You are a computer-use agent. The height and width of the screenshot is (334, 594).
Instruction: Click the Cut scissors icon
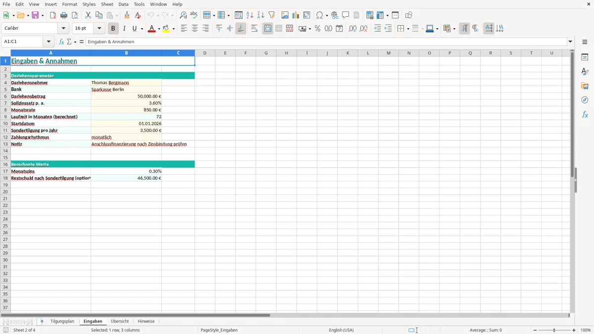pos(88,15)
